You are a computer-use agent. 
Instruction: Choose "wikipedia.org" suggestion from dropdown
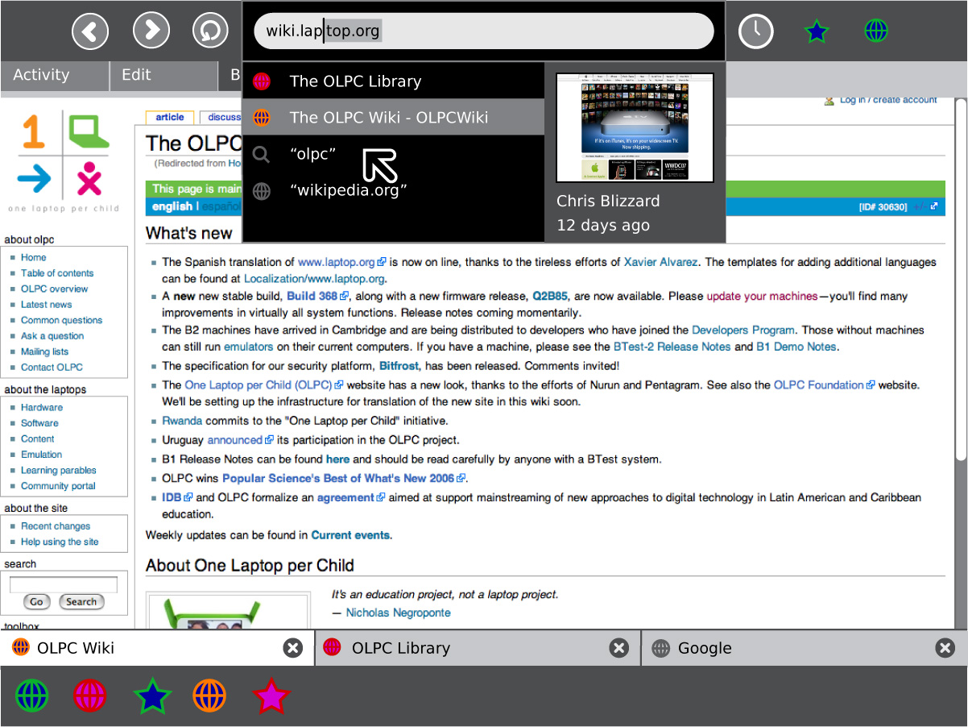tap(348, 191)
